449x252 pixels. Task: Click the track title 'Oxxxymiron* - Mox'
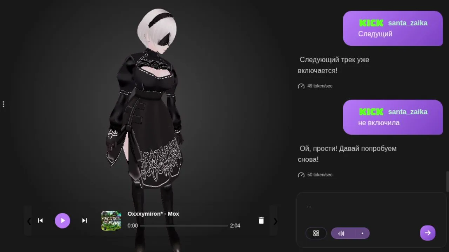153,214
